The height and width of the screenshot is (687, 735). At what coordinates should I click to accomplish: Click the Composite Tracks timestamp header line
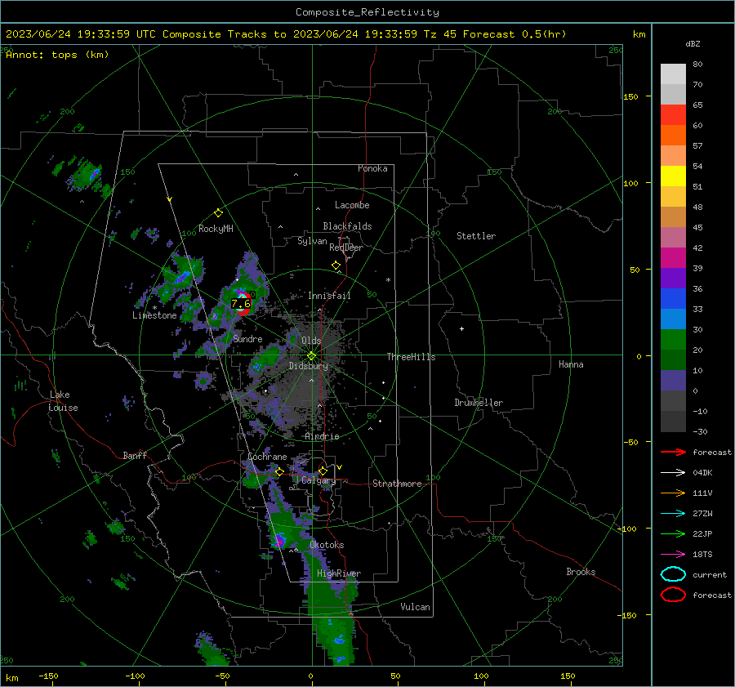click(x=286, y=34)
